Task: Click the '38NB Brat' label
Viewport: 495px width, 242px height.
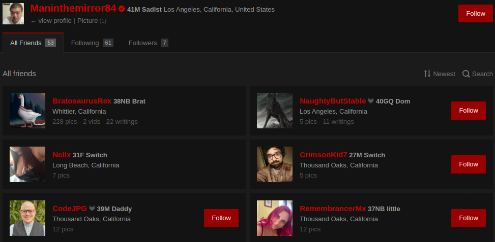Action: tap(129, 101)
